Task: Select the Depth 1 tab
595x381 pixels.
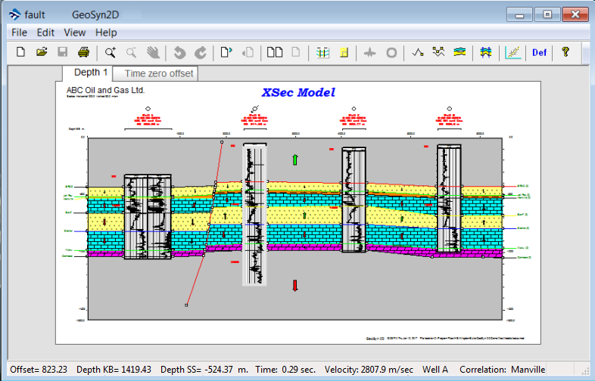Action: click(x=91, y=73)
